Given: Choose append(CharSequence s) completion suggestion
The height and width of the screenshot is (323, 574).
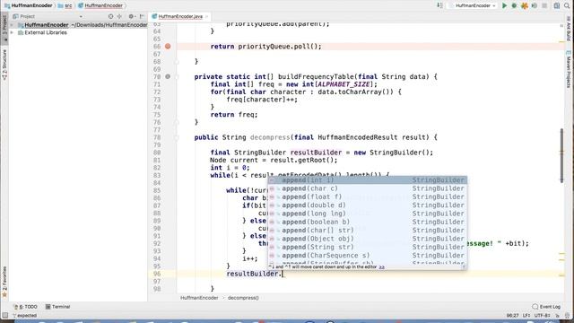Looking at the screenshot, I should coord(367,256).
